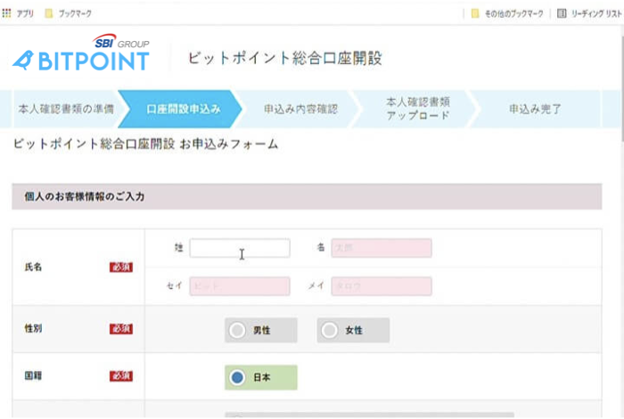Select the 口座開設申込み step tab
The height and width of the screenshot is (419, 624).
[182, 110]
